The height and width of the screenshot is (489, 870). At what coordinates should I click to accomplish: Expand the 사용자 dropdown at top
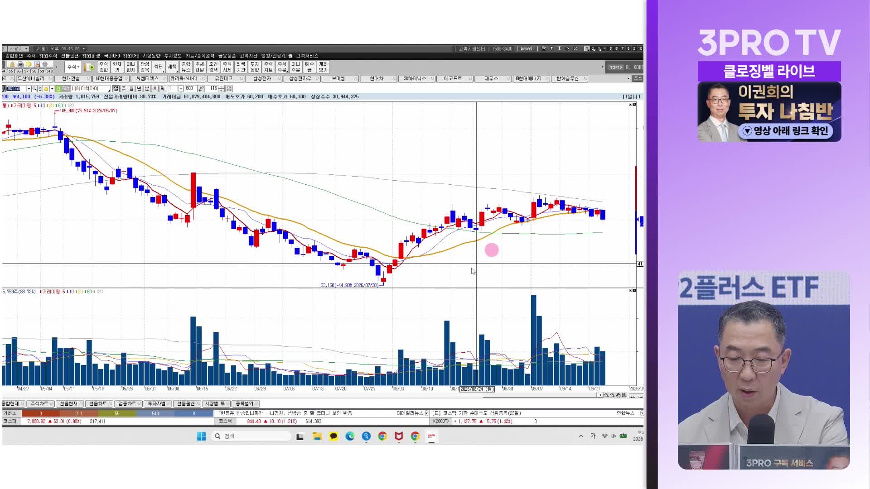[x=18, y=48]
